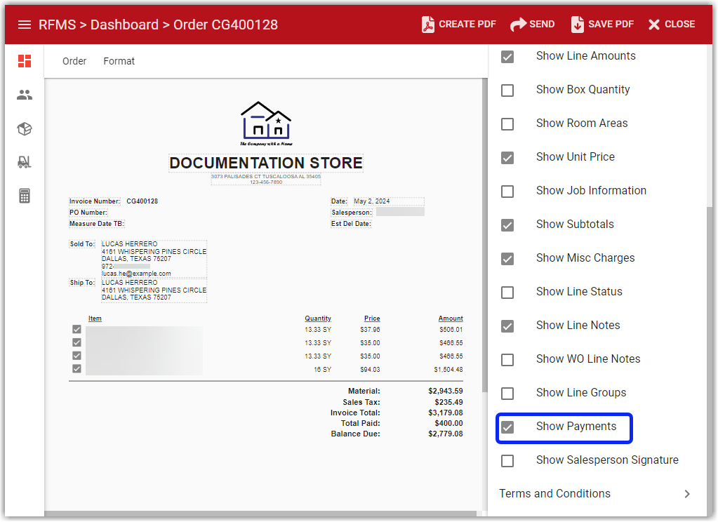This screenshot has width=718, height=522.
Task: Uncheck the $37.96 price line checkbox
Action: click(77, 329)
